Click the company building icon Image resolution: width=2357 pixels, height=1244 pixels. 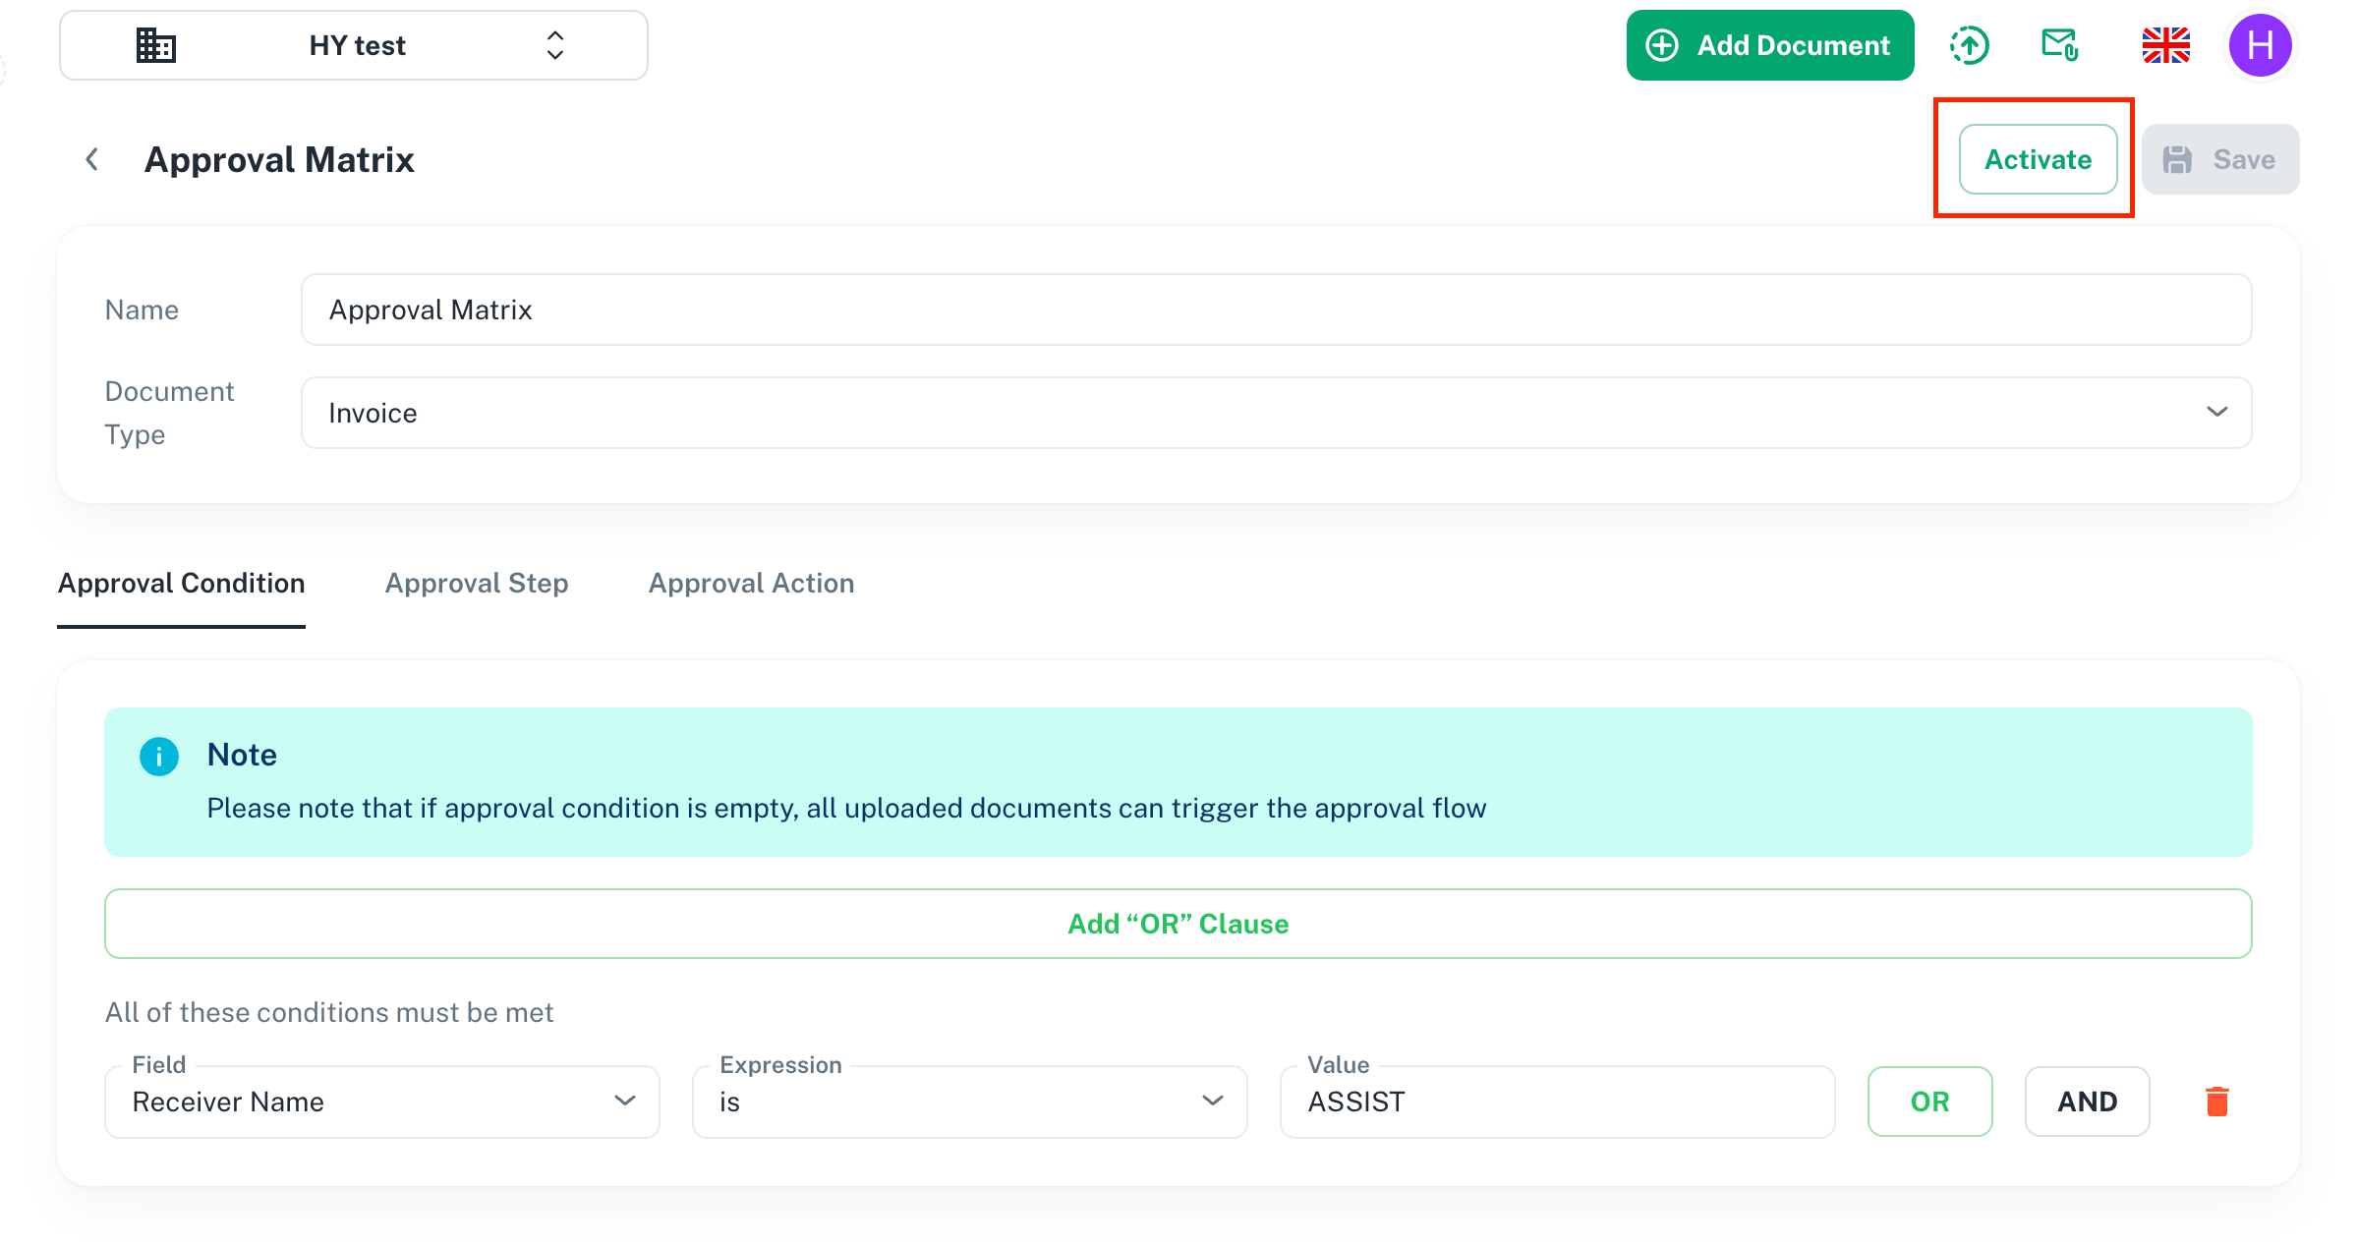[155, 45]
